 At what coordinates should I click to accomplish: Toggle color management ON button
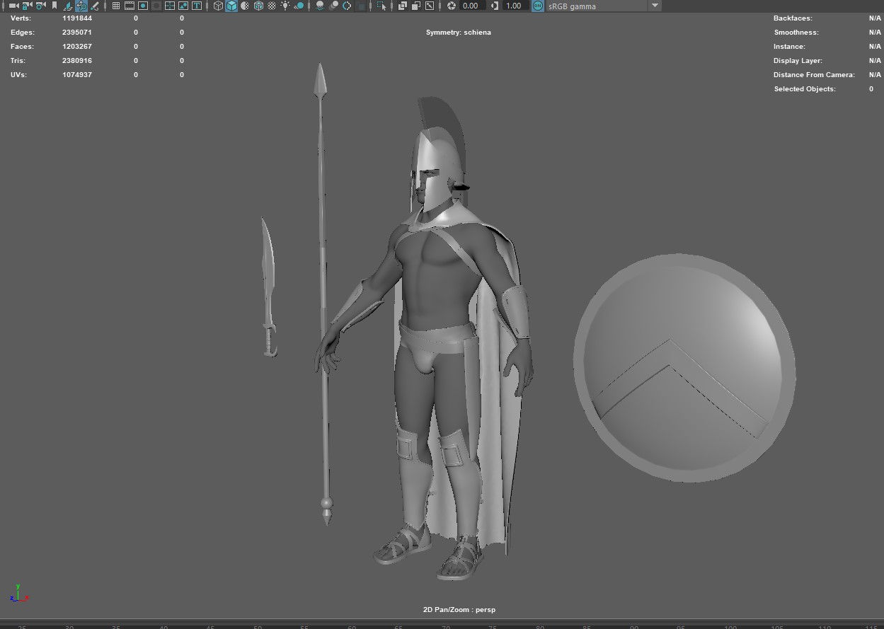[x=538, y=6]
